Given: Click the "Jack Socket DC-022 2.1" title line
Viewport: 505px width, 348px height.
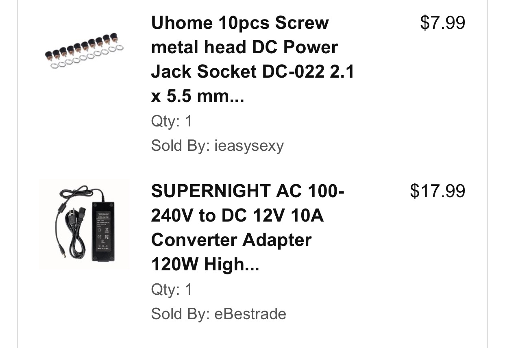Looking at the screenshot, I should click(x=252, y=72).
